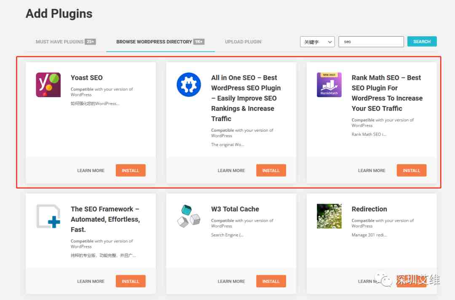Open the Upload Plugin tab
Screen dimensions: 455x300
click(243, 42)
